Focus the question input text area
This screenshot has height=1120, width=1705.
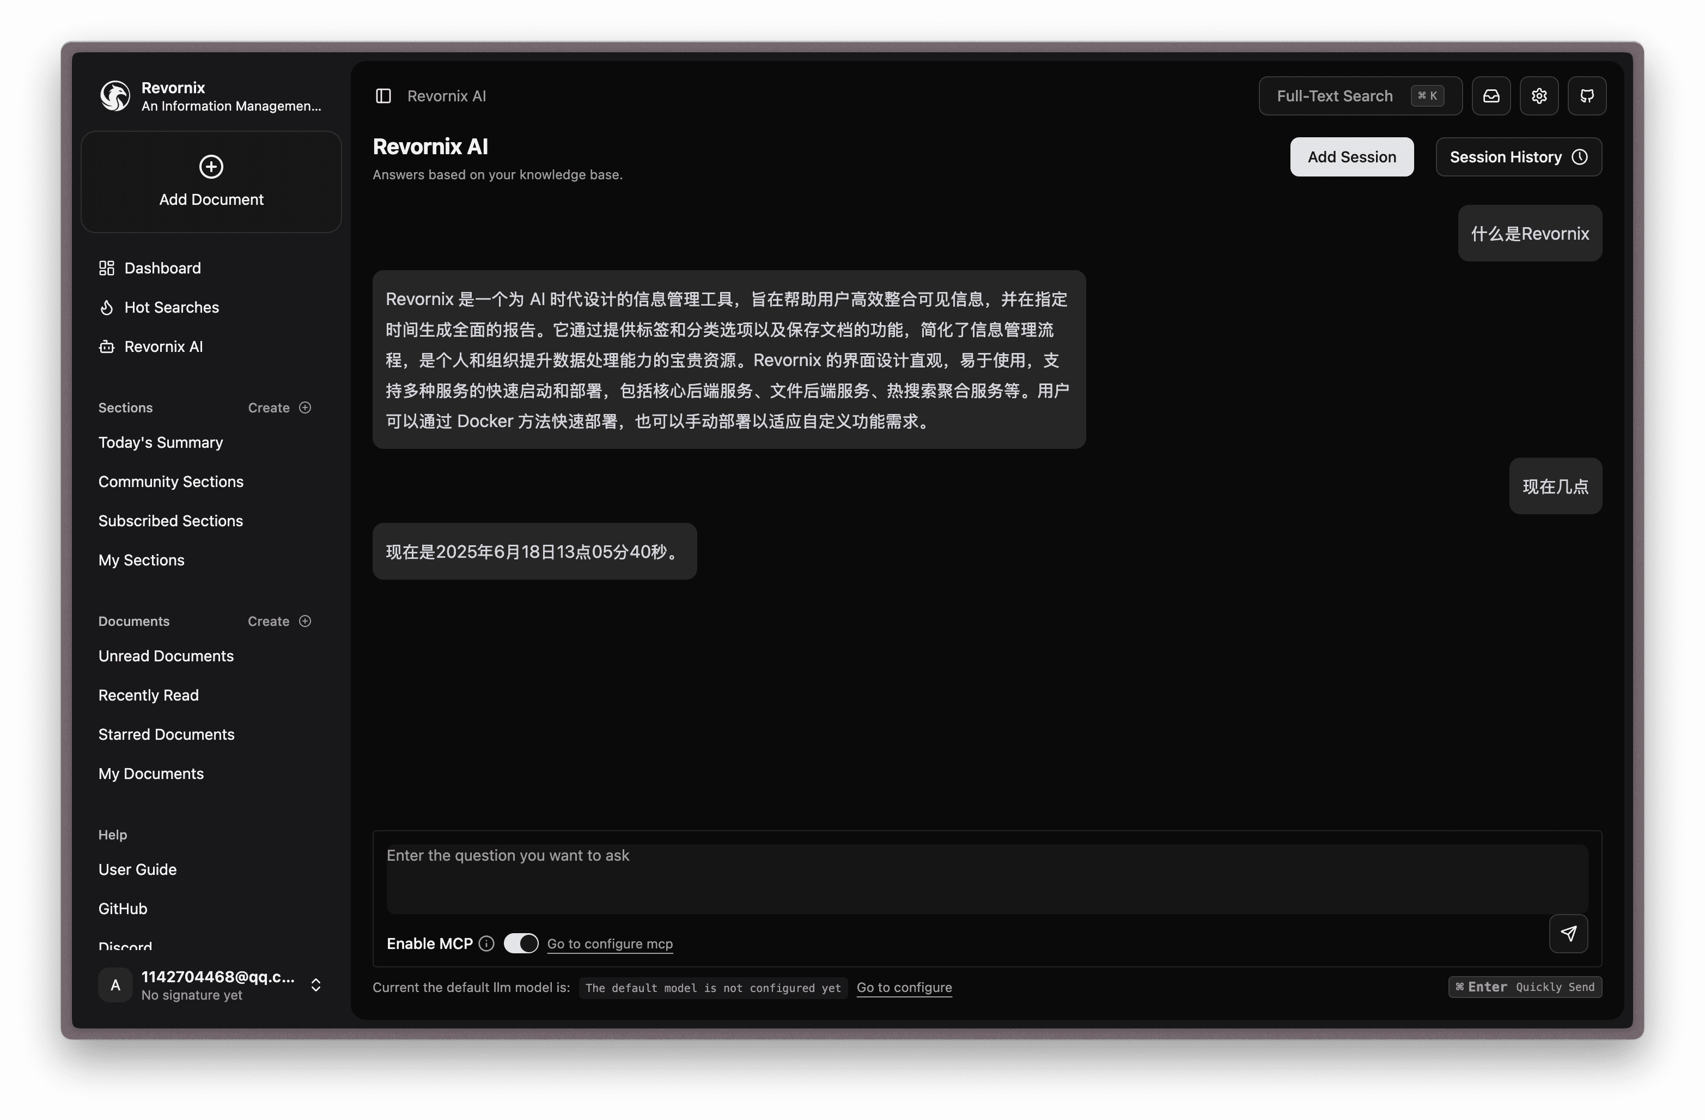(x=987, y=878)
